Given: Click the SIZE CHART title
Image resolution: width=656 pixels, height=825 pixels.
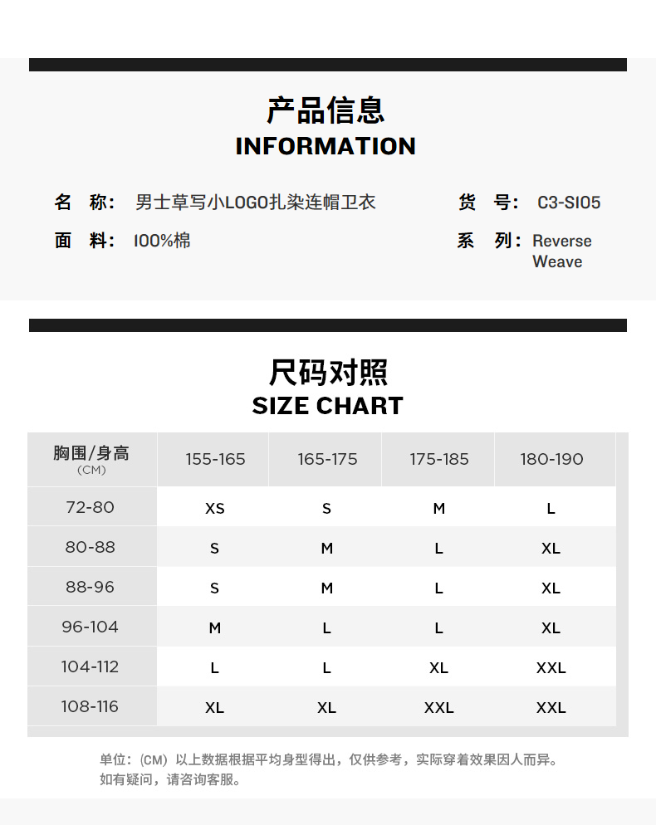Looking at the screenshot, I should [327, 406].
